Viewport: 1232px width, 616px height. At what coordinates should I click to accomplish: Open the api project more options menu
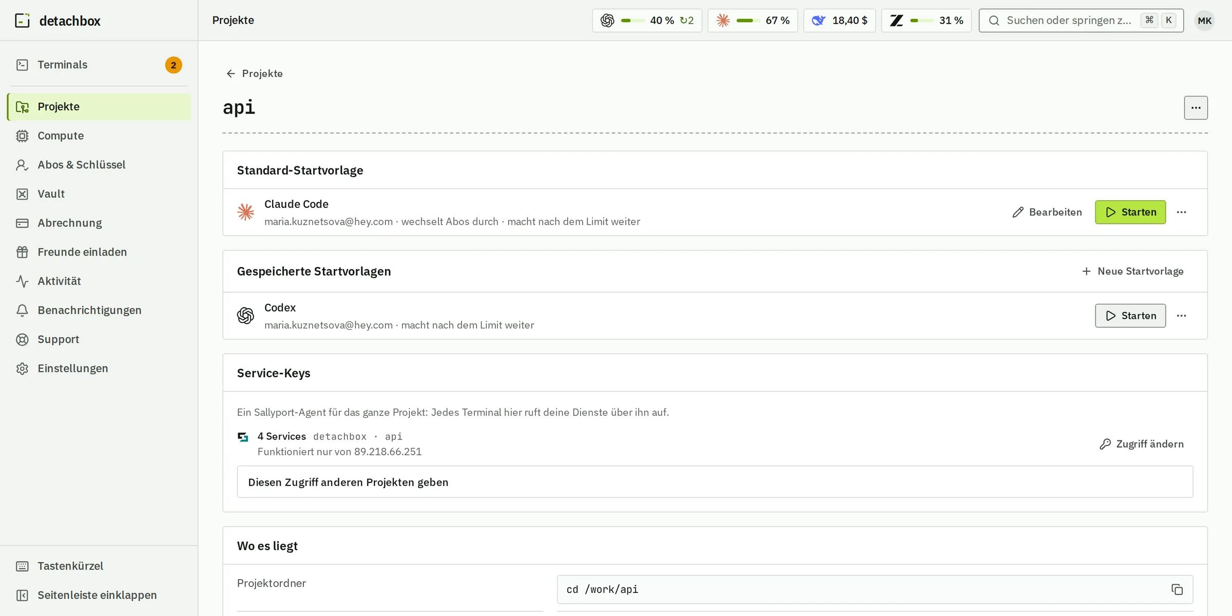[1196, 108]
